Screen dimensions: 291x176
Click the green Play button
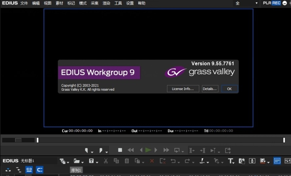(148, 150)
